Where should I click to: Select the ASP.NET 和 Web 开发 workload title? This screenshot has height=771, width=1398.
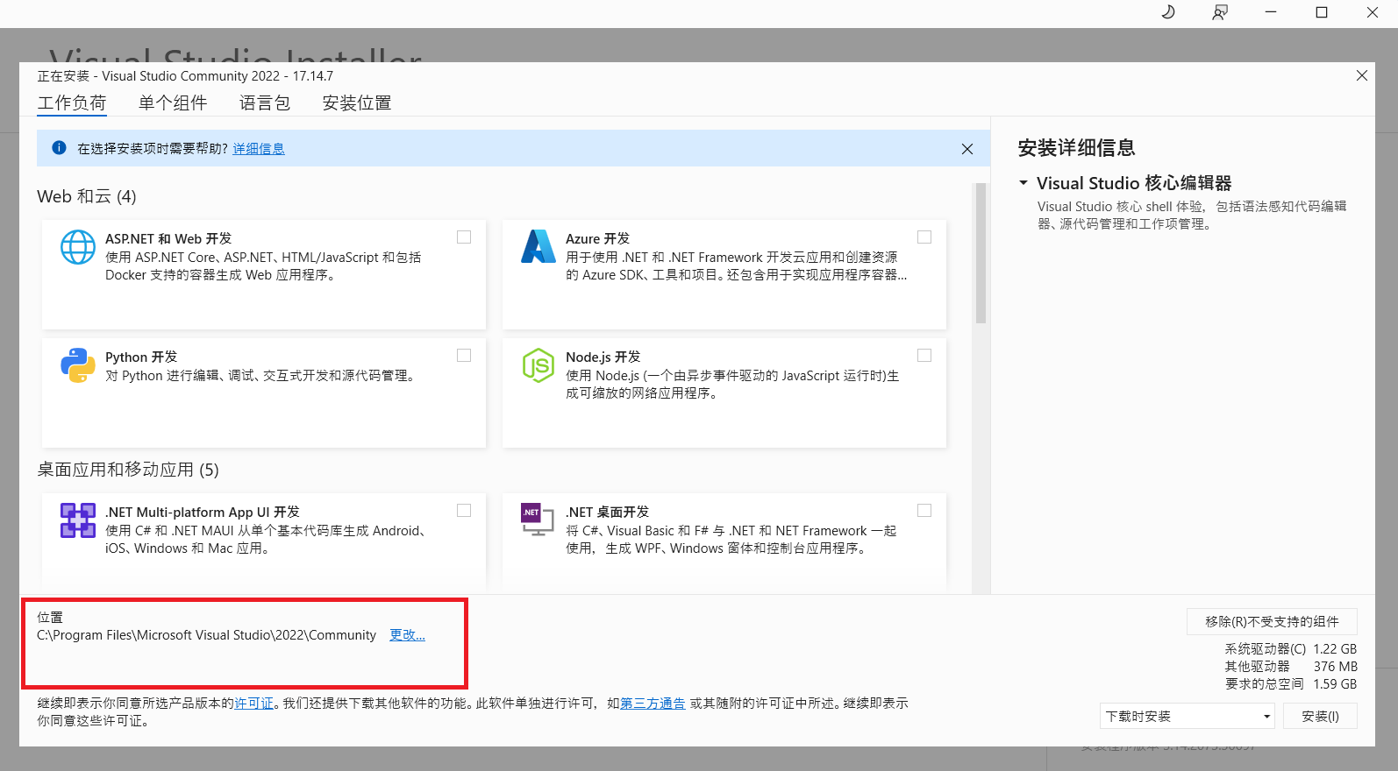coord(168,239)
